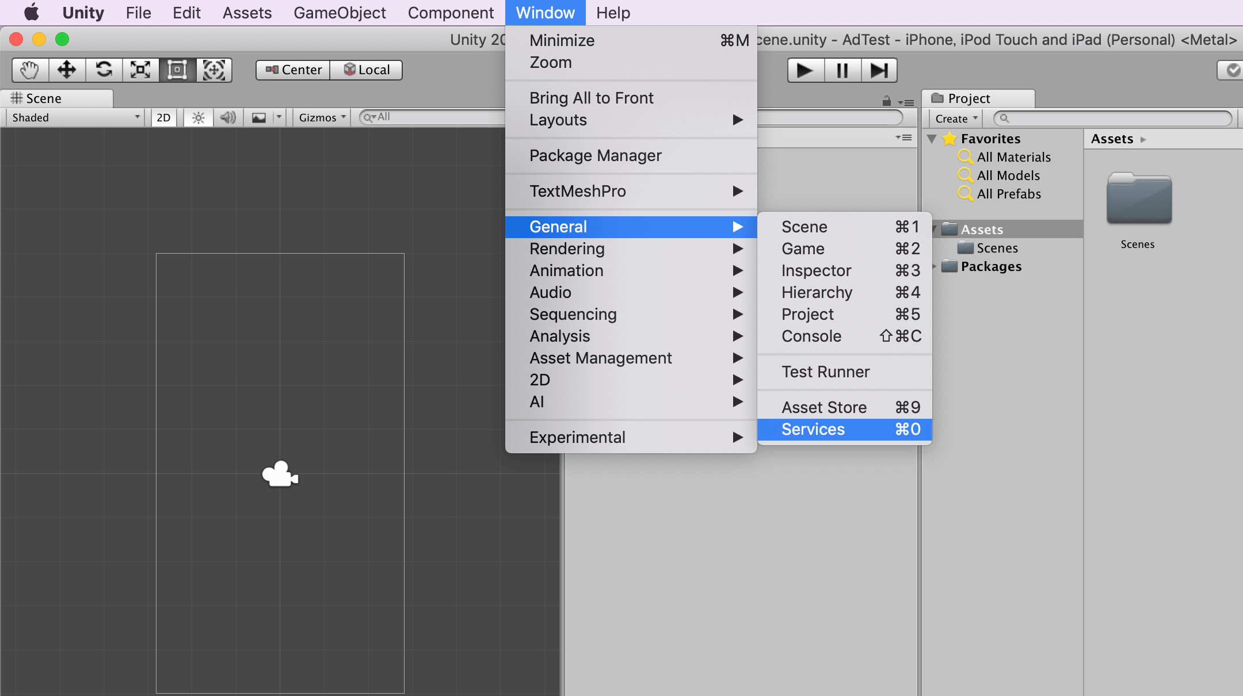Open the Scenes folder thumbnail
This screenshot has width=1243, height=696.
tap(1139, 199)
